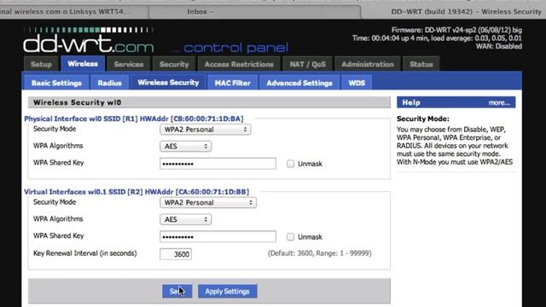Switch to the Inbox browser tab
Screen dimensions: 546x307
click(255, 12)
